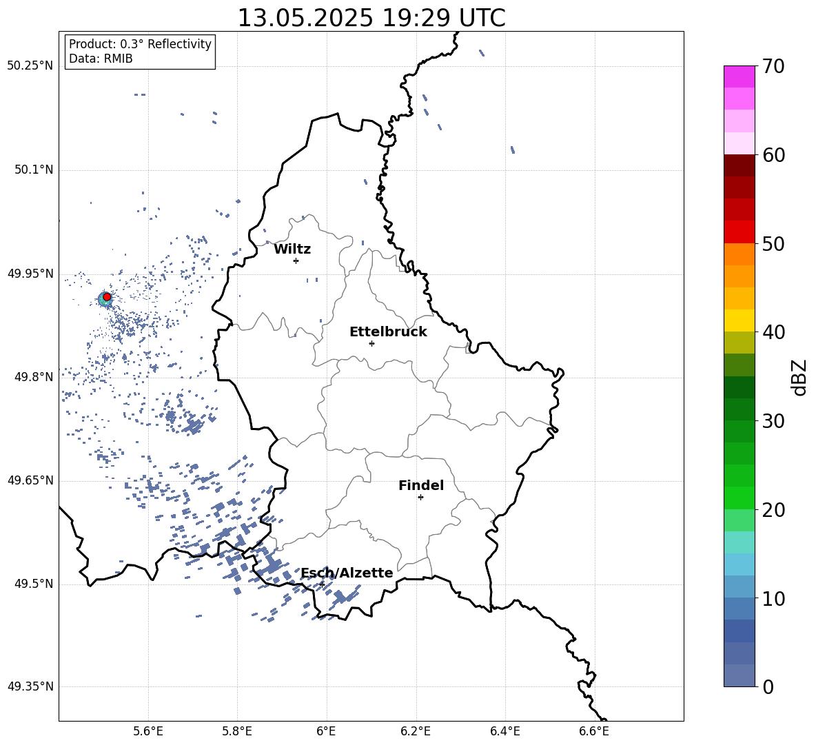Viewport: 816px width, 745px height.
Task: Click the dBZ colorbar label
Action: pos(800,377)
